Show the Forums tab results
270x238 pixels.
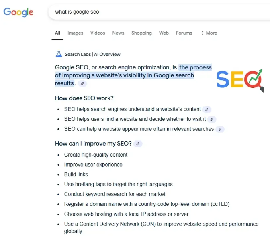click(x=184, y=33)
